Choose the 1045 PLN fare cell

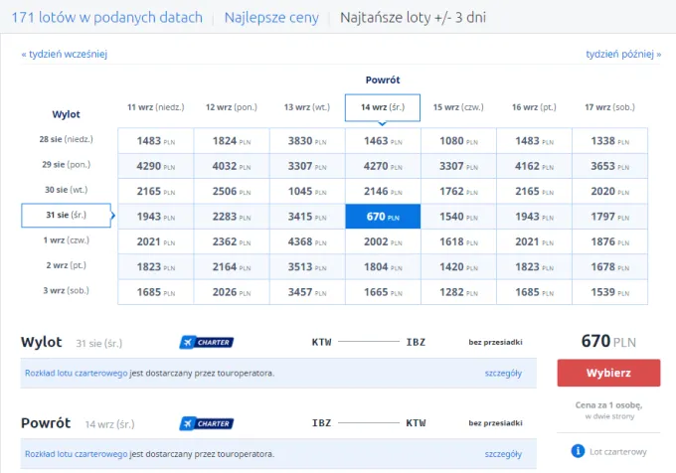coord(306,191)
